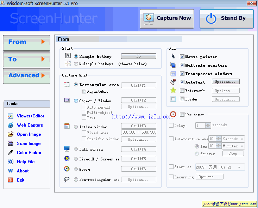Click the Single hotkey H icon
The width and height of the screenshot is (258, 208).
click(68, 56)
